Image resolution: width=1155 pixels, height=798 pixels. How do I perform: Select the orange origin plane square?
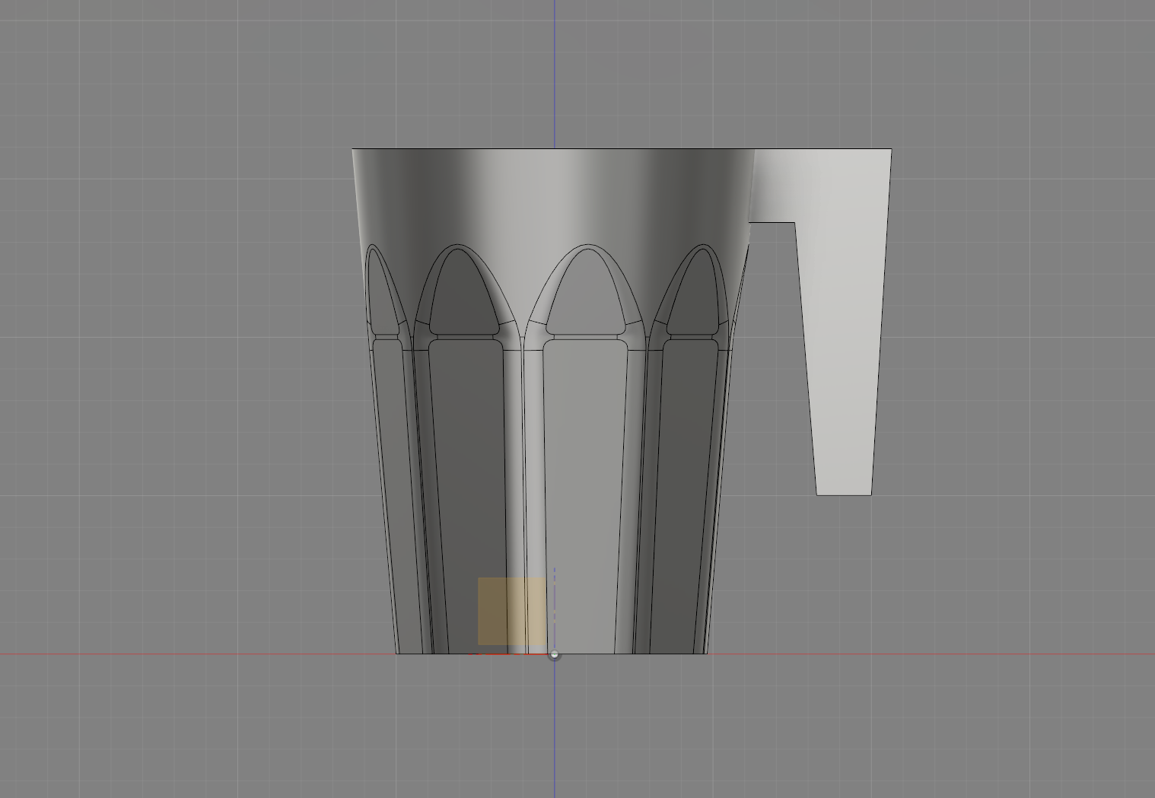[512, 611]
